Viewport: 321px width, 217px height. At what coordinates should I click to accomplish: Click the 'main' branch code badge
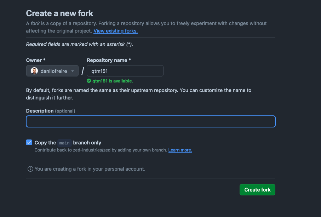64,143
